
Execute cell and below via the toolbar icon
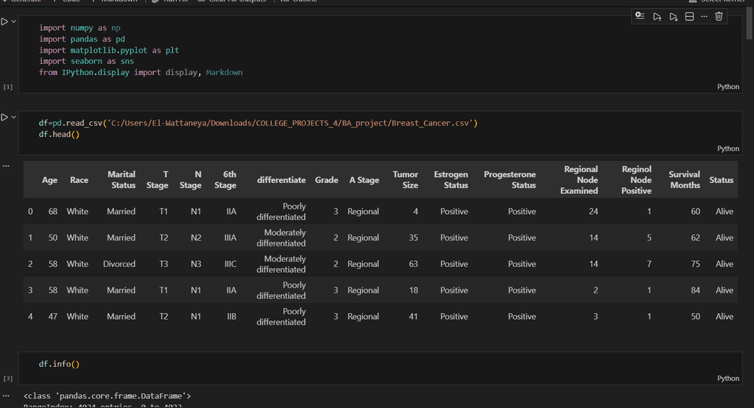point(673,16)
